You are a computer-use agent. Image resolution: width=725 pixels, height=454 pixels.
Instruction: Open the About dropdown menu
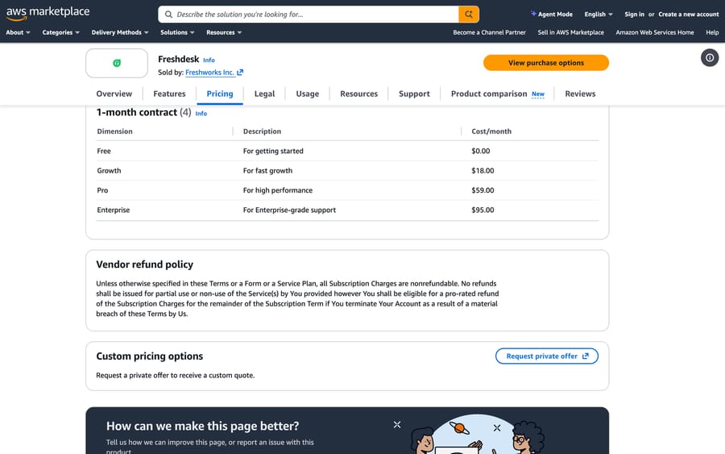point(18,32)
